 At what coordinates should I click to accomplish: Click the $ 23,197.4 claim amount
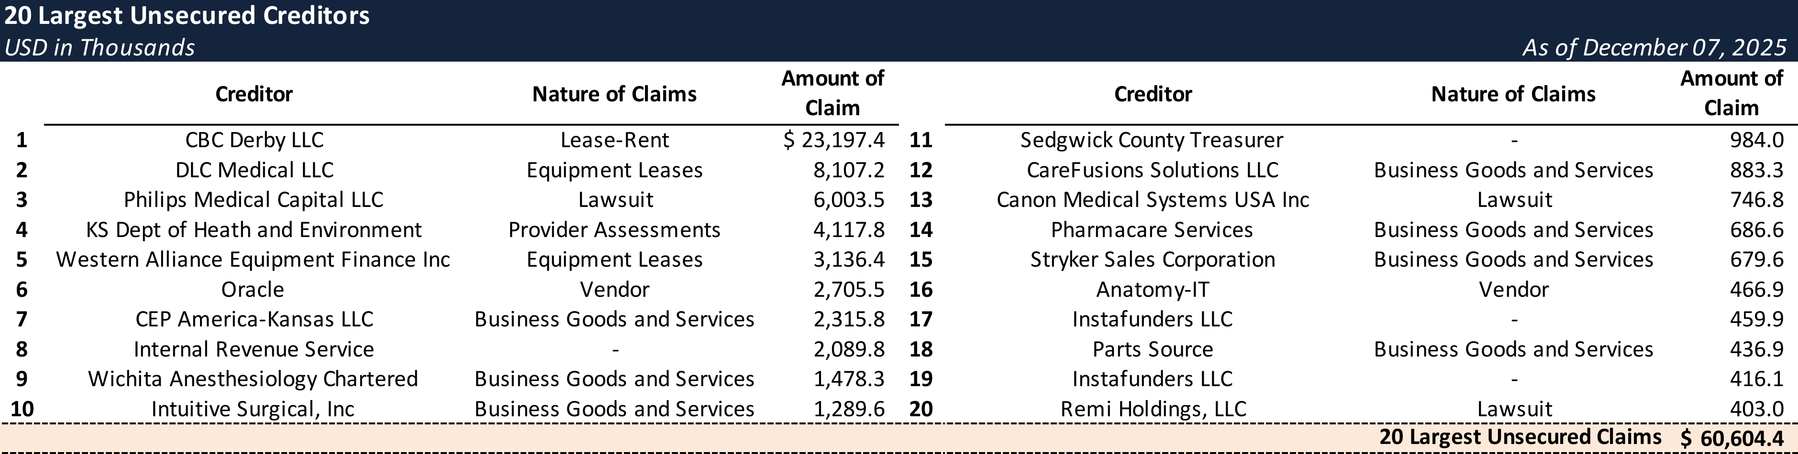tap(833, 140)
